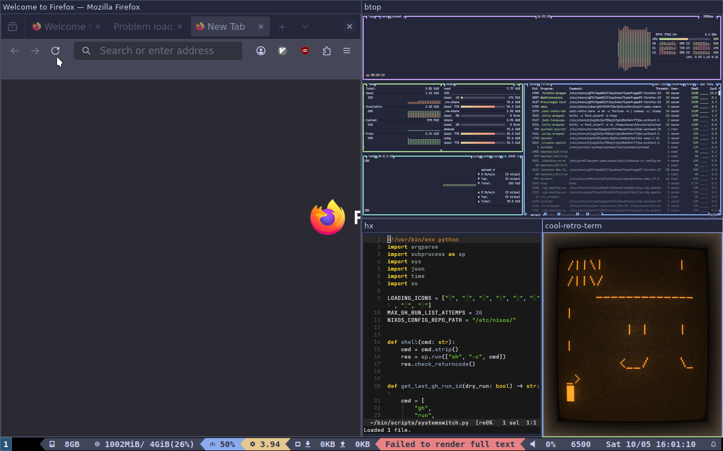Click terminate in btop proc footer
723x451 pixels.
pyautogui.click(x=569, y=215)
